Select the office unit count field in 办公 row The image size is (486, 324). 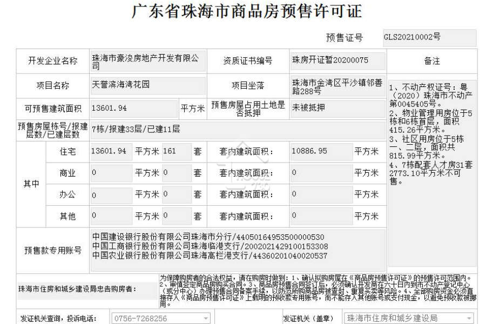(177, 194)
